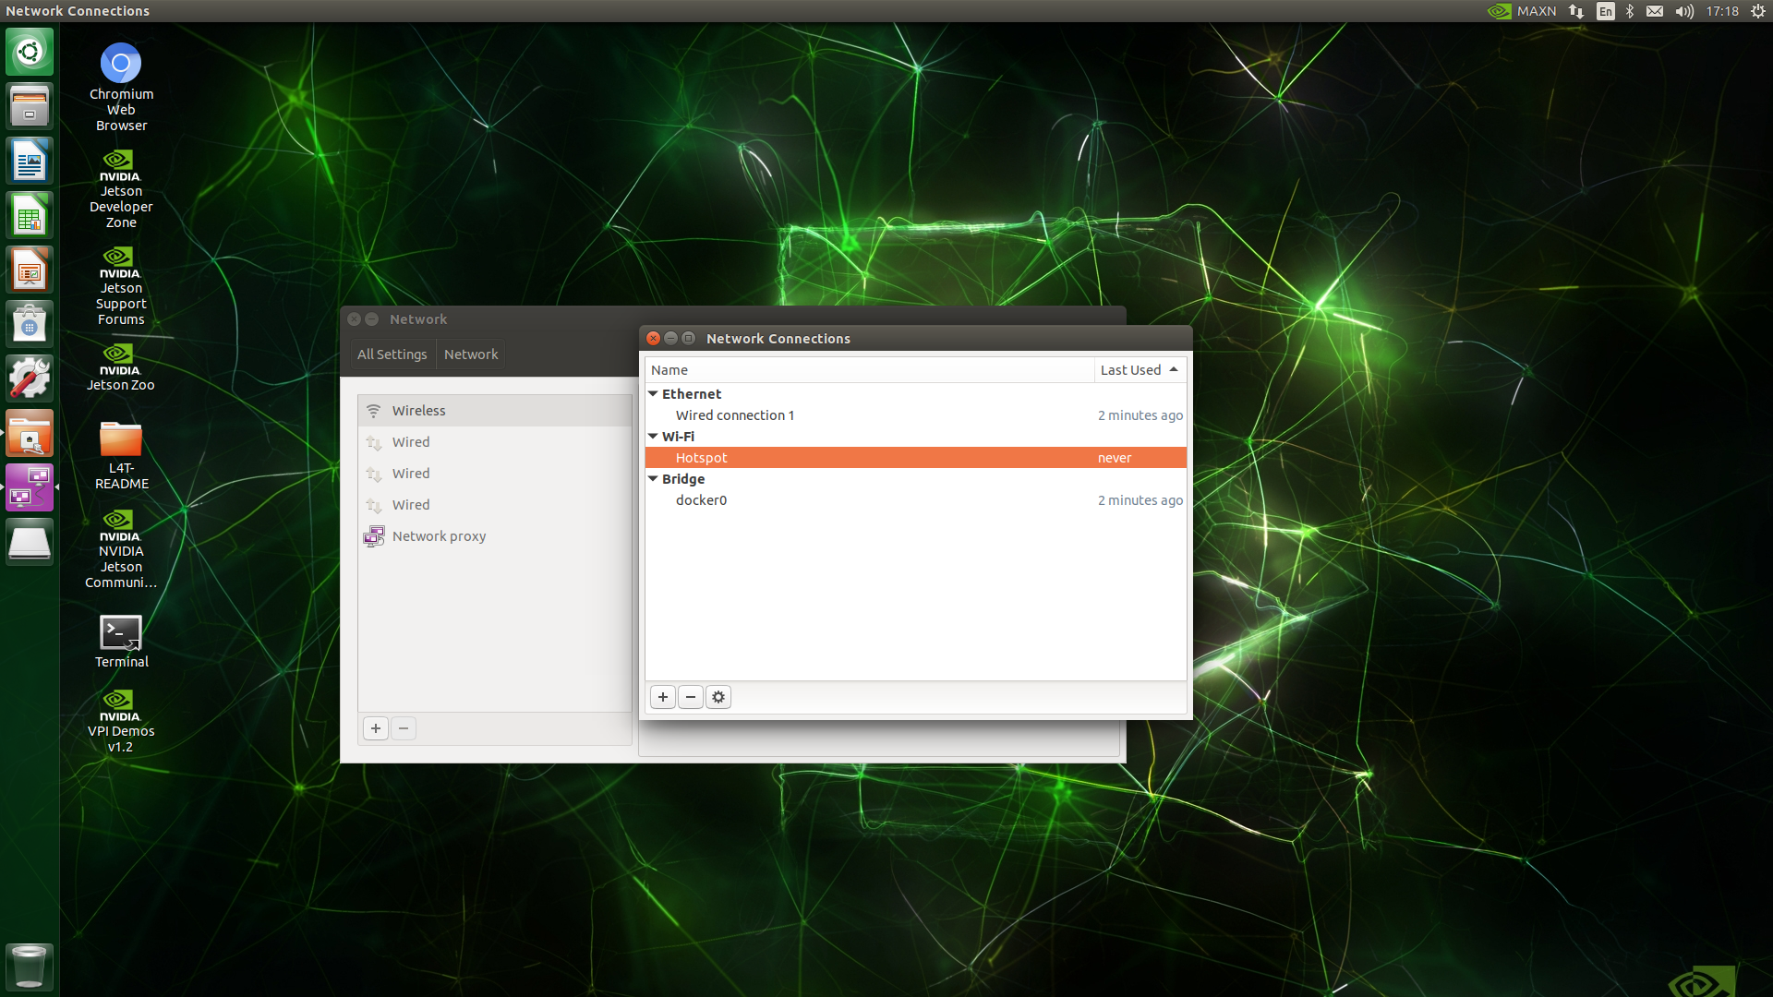Open the session gear menu
Screen dimensions: 1773x997
coord(1758,11)
